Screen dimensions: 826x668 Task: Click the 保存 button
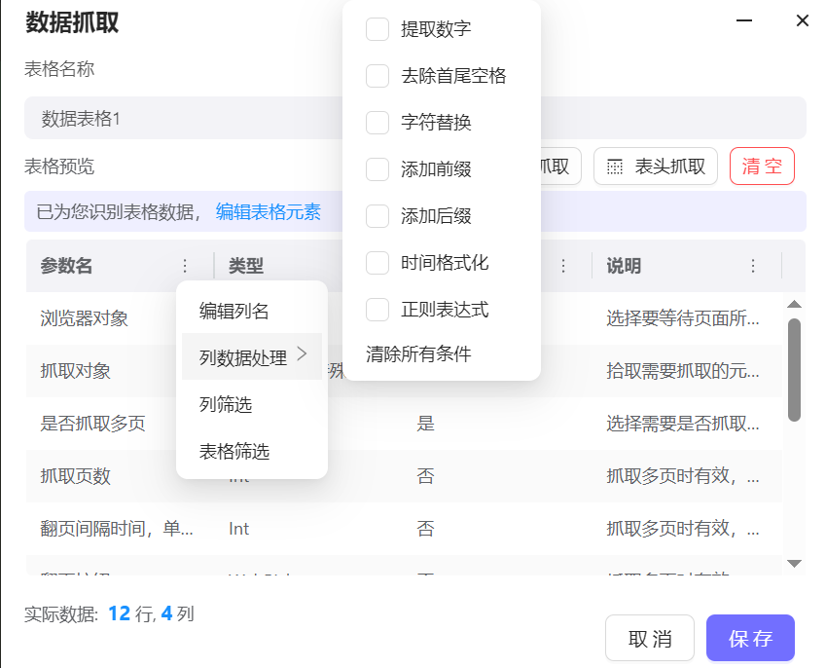point(750,639)
